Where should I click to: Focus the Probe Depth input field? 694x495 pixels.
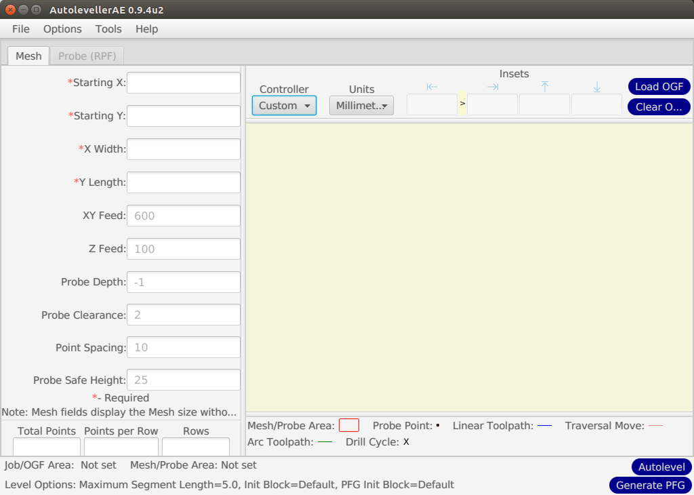coord(184,282)
